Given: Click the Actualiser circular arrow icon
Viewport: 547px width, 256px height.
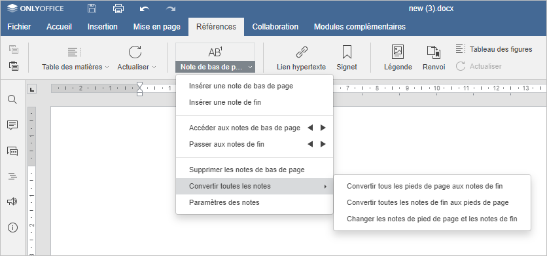Looking at the screenshot, I should (x=135, y=52).
